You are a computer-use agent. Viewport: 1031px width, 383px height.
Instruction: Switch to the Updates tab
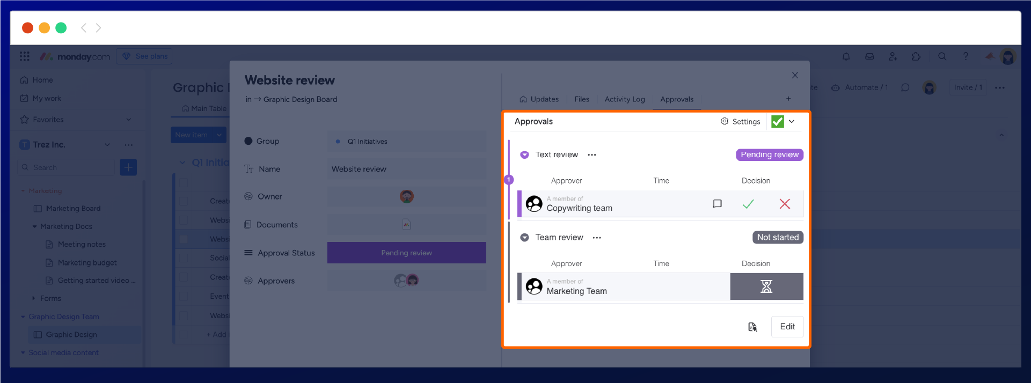[x=539, y=99]
